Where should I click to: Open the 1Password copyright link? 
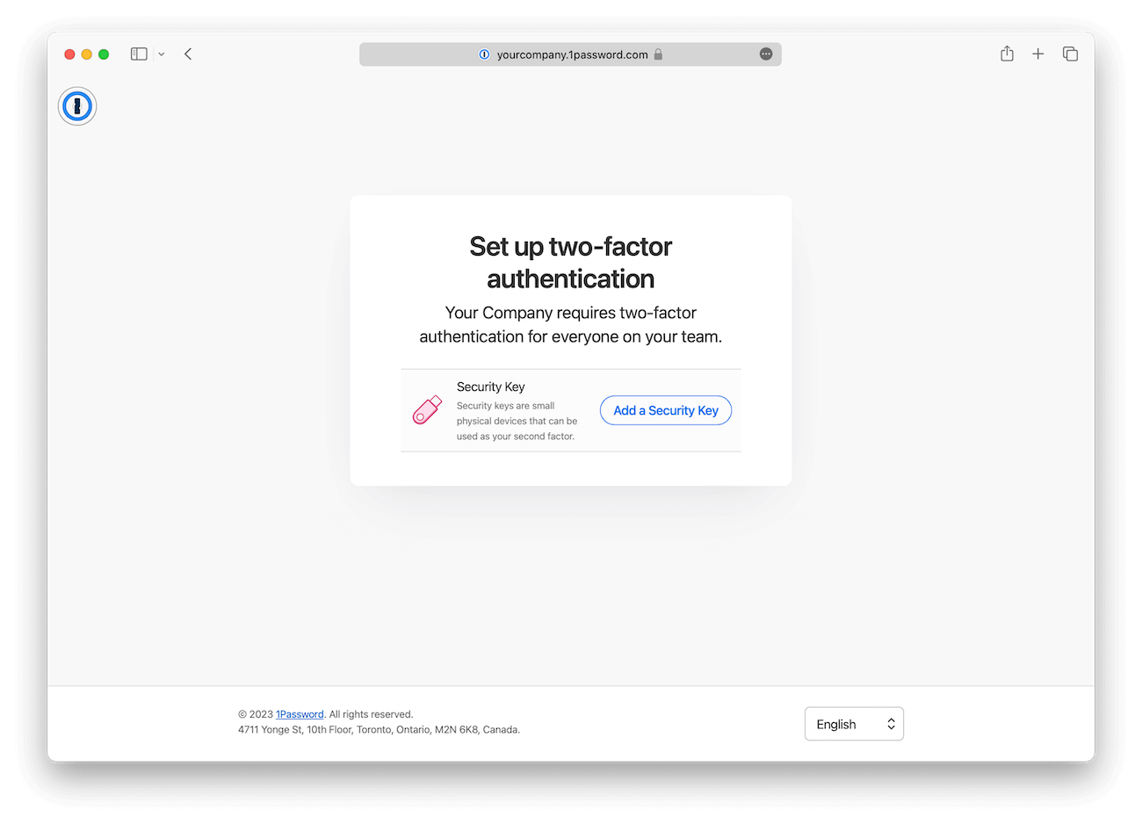300,713
